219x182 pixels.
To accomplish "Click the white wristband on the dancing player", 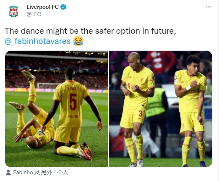I will 189,88.
